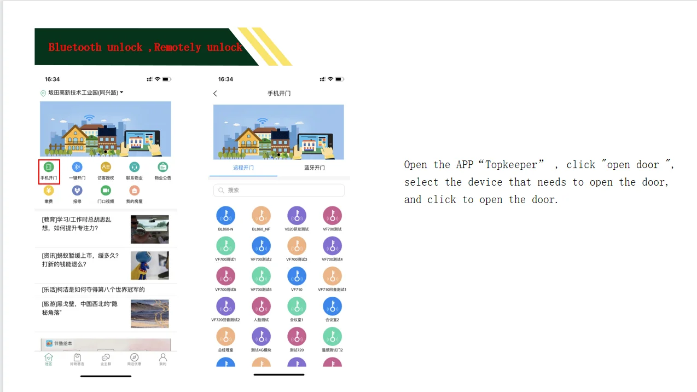Open the 访客授权 visitor authorization icon
The height and width of the screenshot is (392, 697).
[106, 166]
